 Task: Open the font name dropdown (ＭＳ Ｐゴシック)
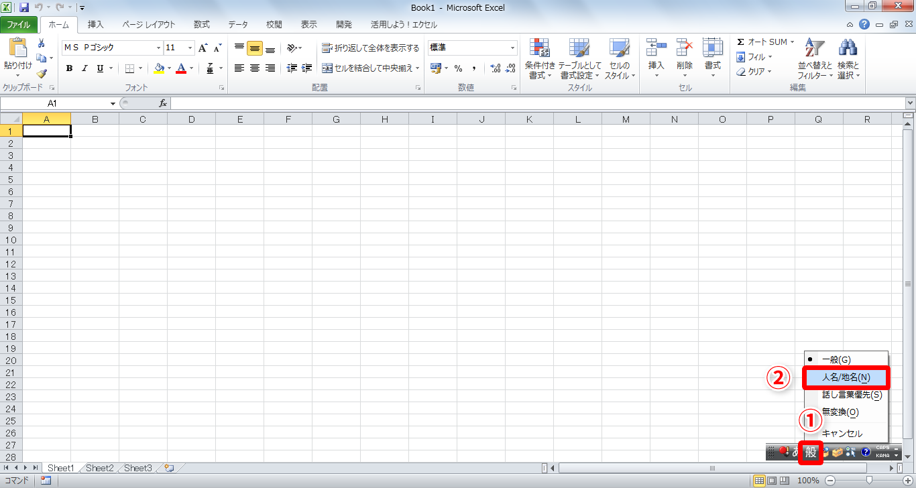coord(159,48)
